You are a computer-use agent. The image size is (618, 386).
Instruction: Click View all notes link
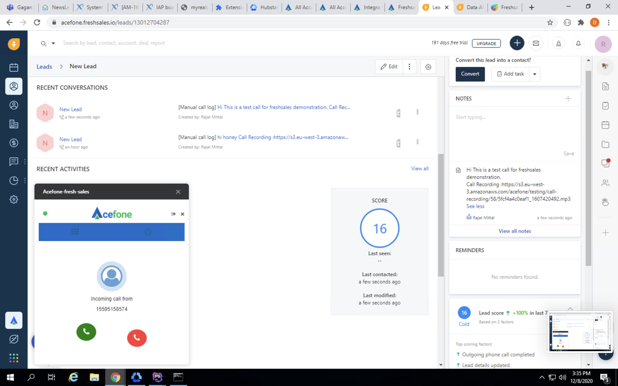coord(514,231)
